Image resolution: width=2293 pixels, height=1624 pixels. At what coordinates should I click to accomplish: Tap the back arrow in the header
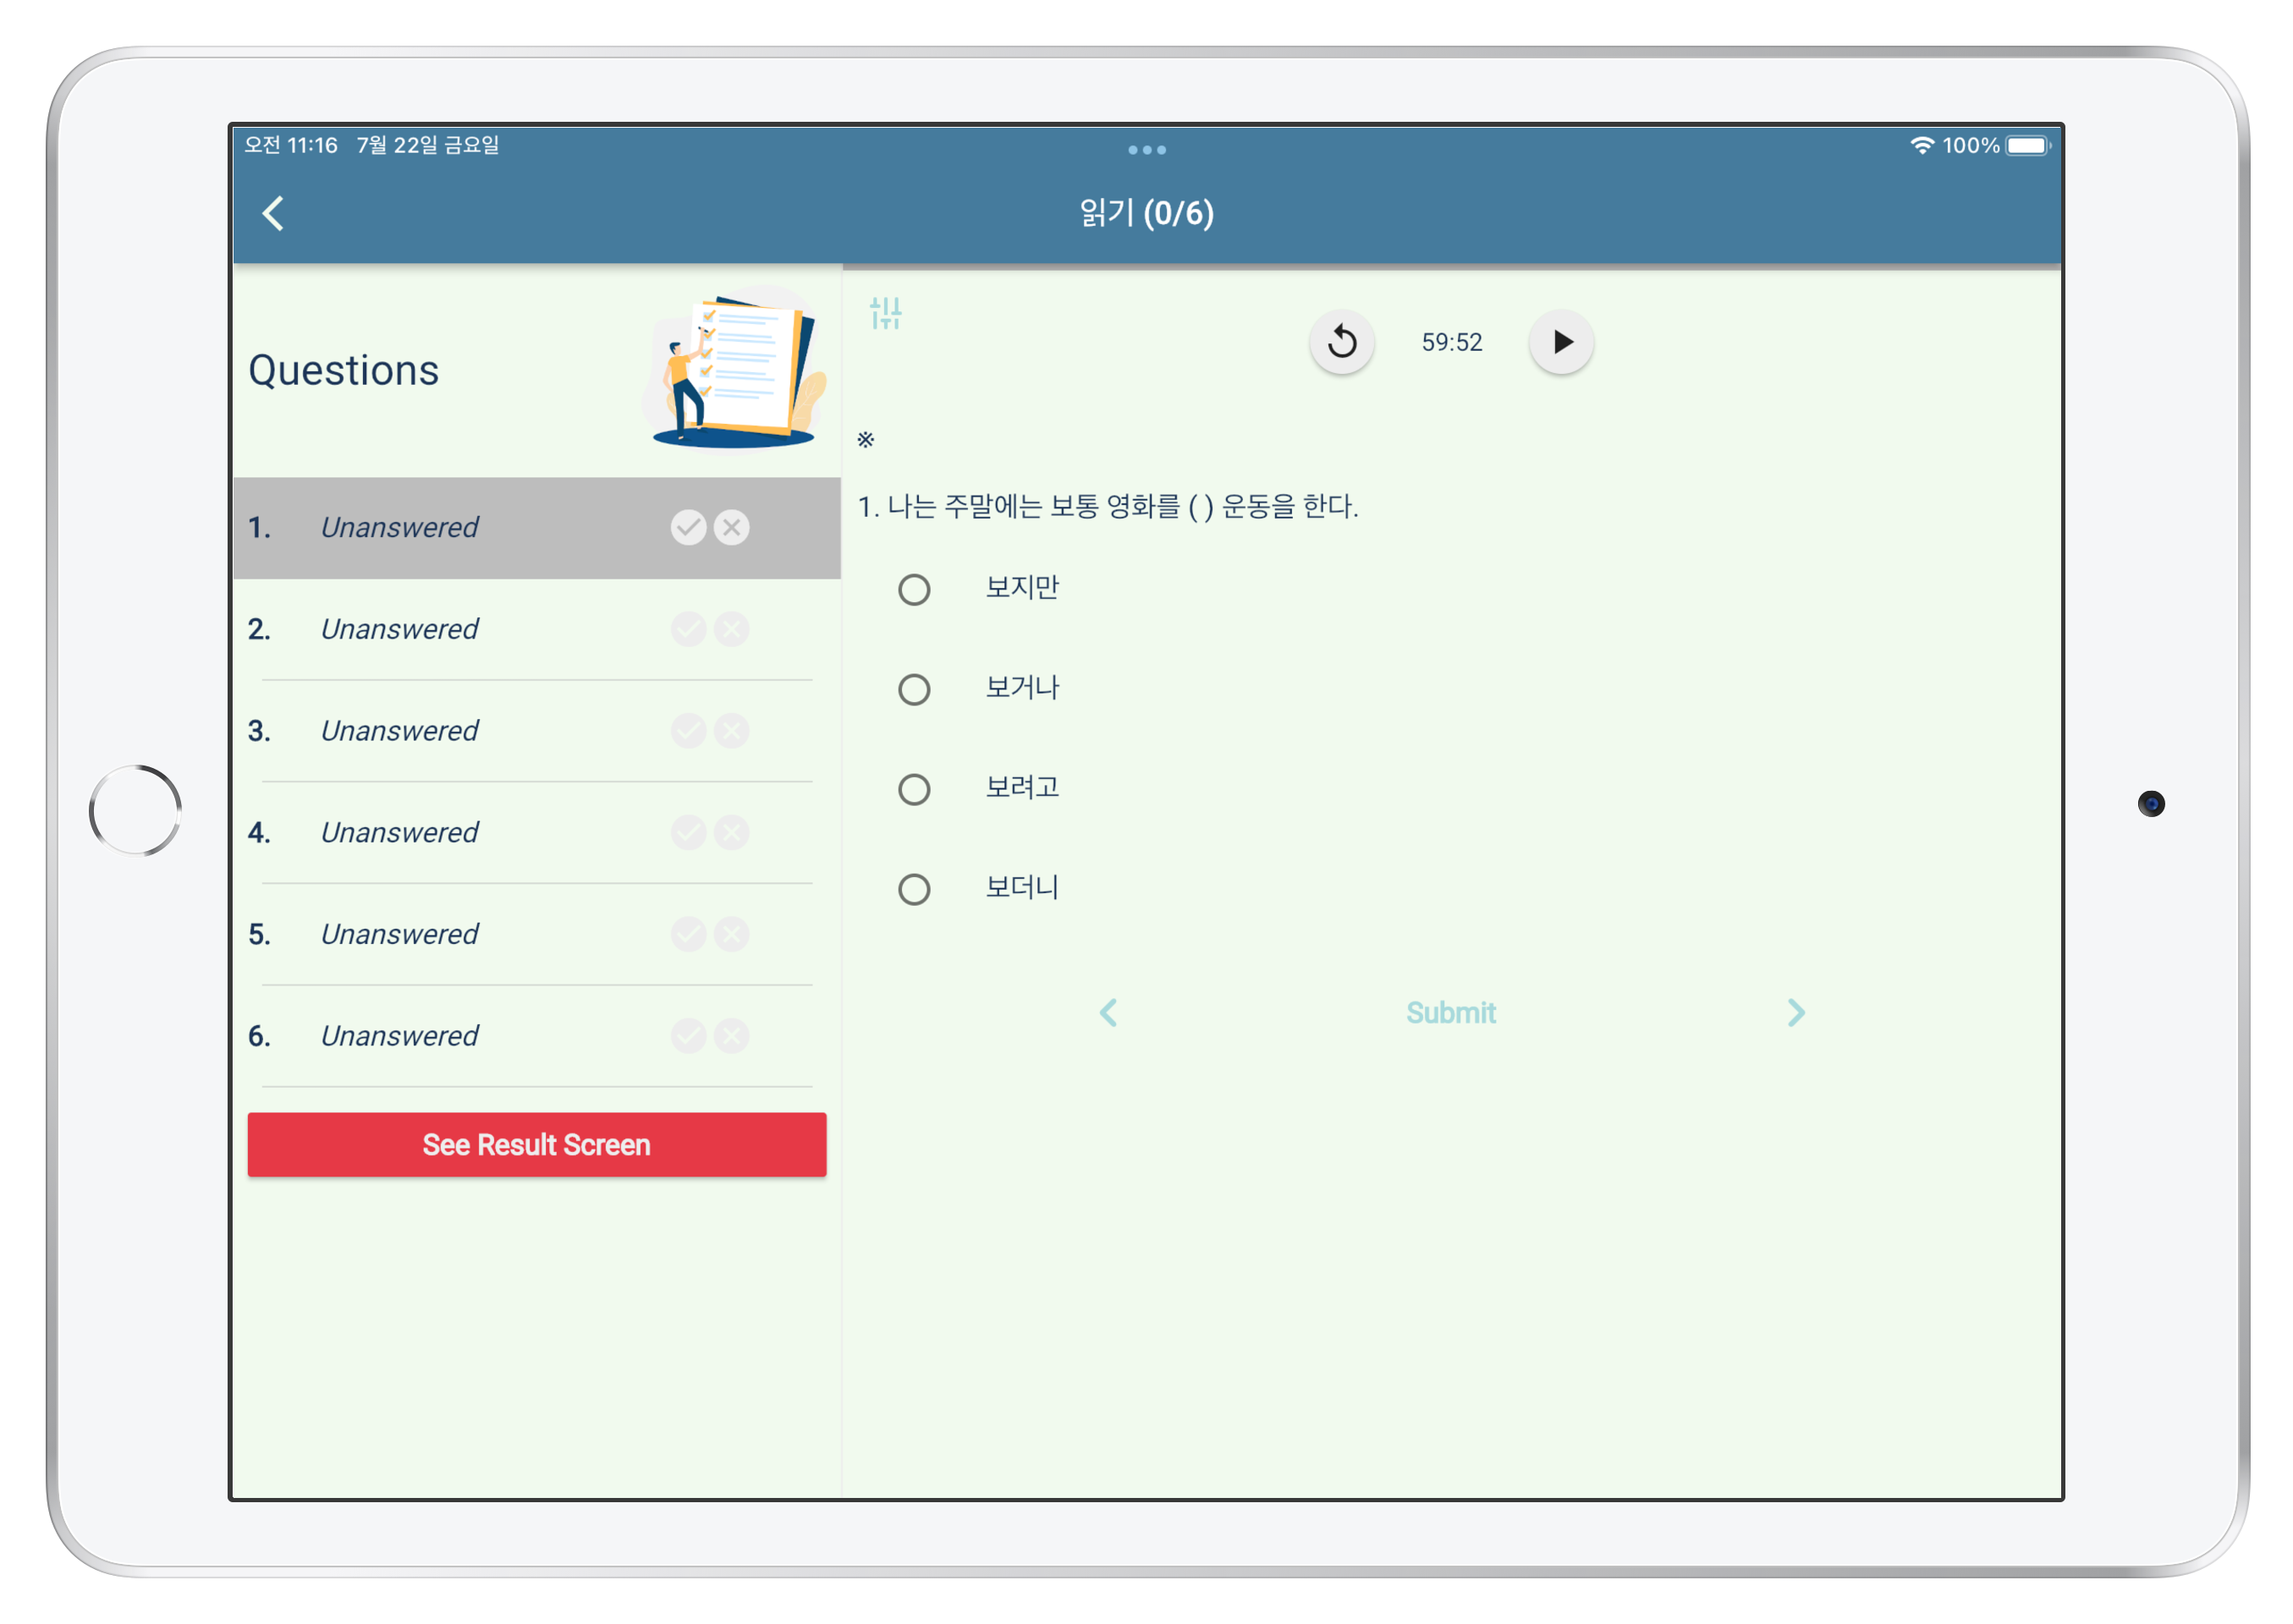[x=272, y=213]
